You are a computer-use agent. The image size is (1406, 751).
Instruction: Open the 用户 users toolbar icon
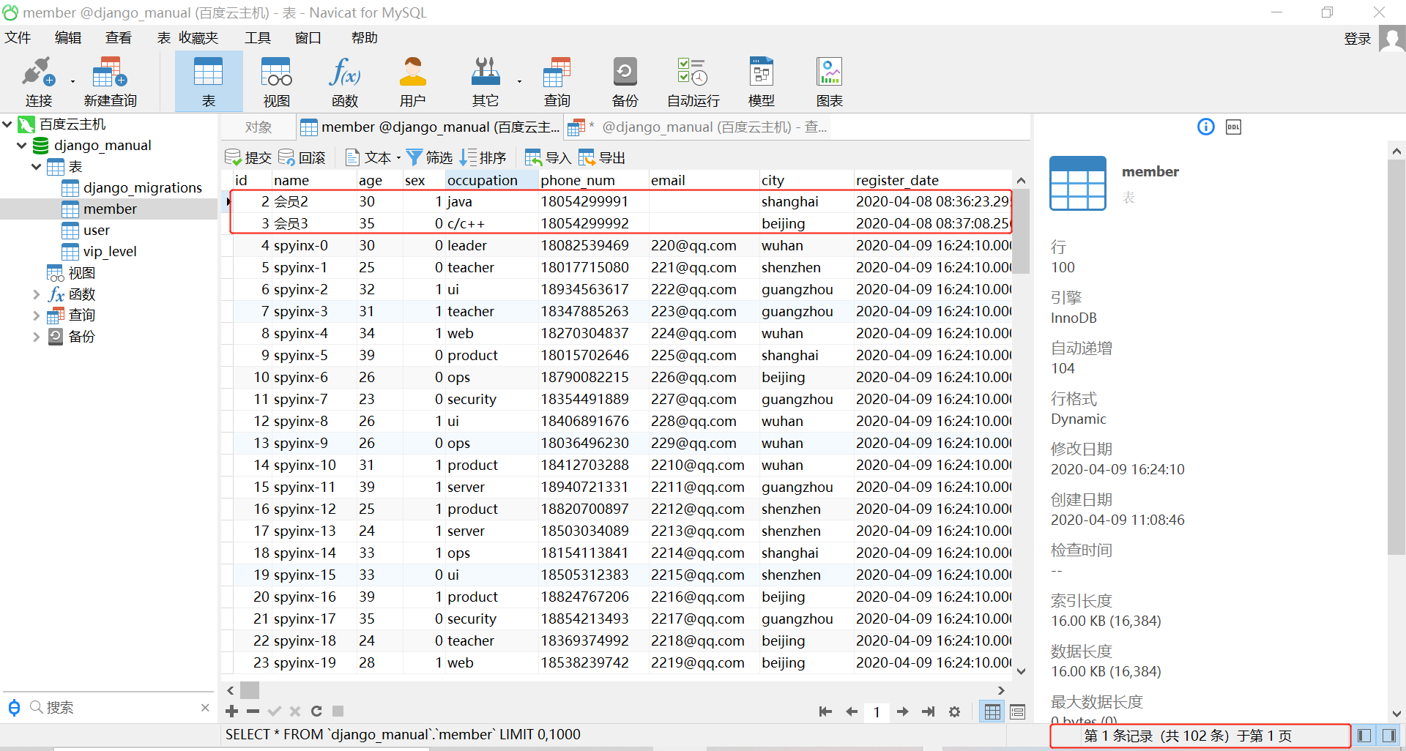(x=412, y=81)
